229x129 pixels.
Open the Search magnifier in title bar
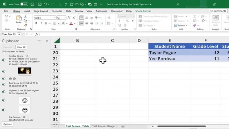pos(177,4)
